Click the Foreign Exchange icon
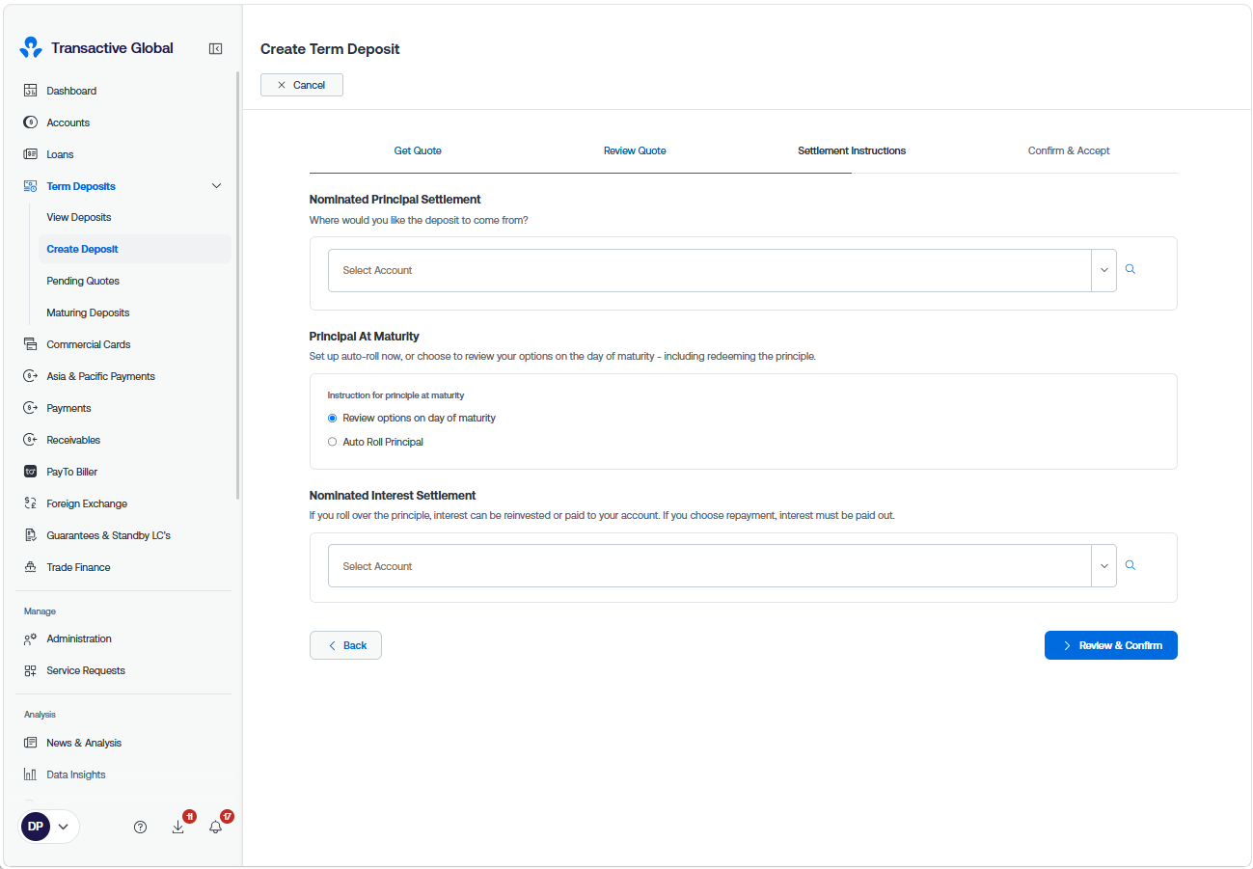This screenshot has height=869, width=1253. pyautogui.click(x=30, y=503)
